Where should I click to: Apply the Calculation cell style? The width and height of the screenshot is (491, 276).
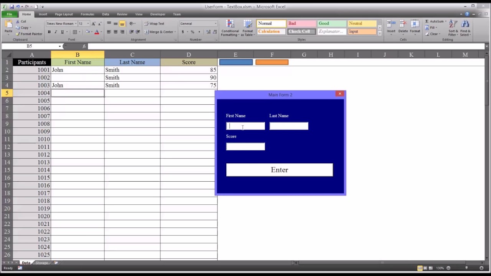pyautogui.click(x=271, y=31)
